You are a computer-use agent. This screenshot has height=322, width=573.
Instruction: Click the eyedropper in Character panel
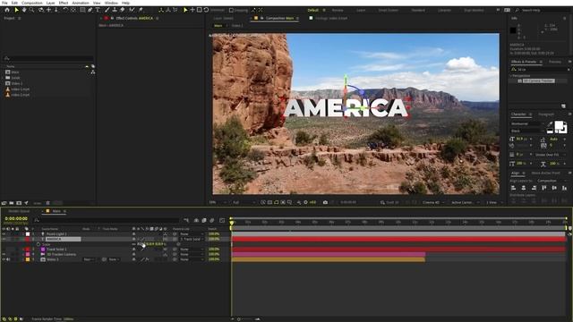pos(550,123)
